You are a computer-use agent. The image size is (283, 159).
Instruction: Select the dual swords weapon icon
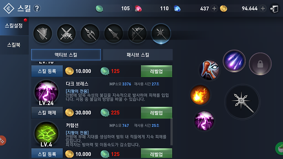click(66, 34)
